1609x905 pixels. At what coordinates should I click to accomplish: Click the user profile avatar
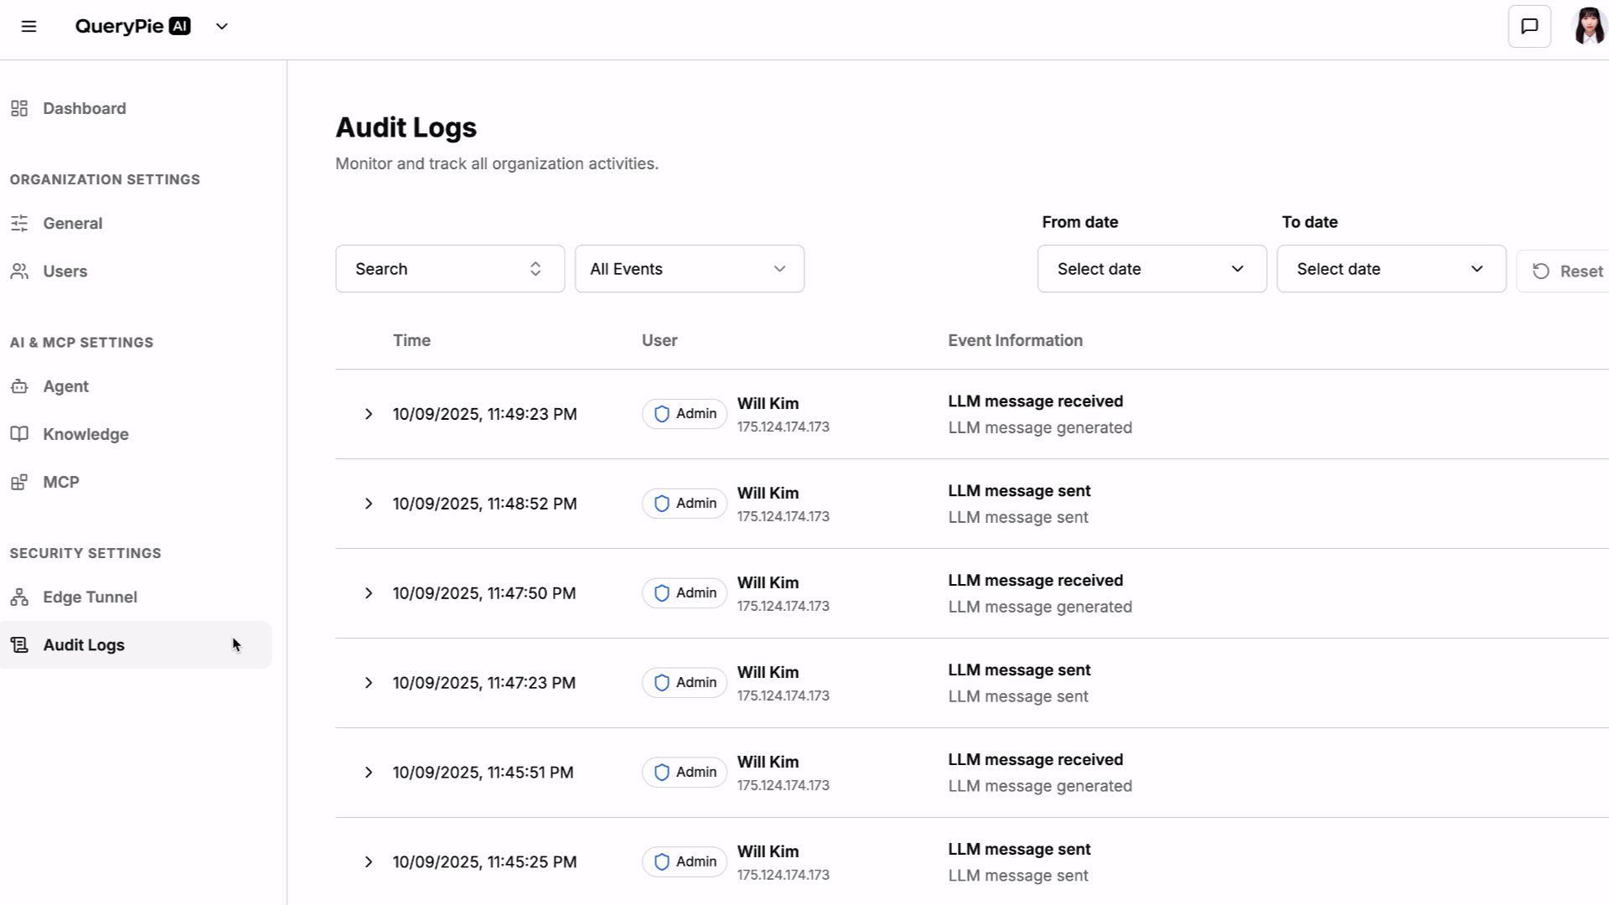[x=1589, y=26]
